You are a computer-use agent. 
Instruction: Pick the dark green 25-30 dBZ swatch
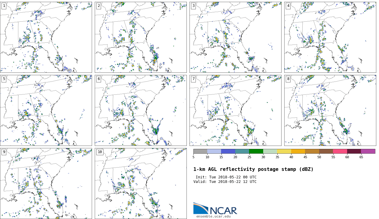click(256, 151)
